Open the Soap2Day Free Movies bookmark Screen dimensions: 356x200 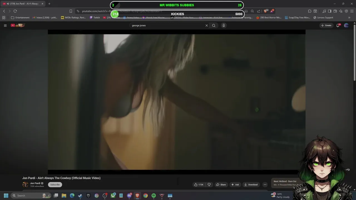point(297,17)
